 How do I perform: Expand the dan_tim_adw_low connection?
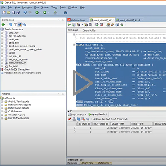pyautogui.click(x=2, y=36)
